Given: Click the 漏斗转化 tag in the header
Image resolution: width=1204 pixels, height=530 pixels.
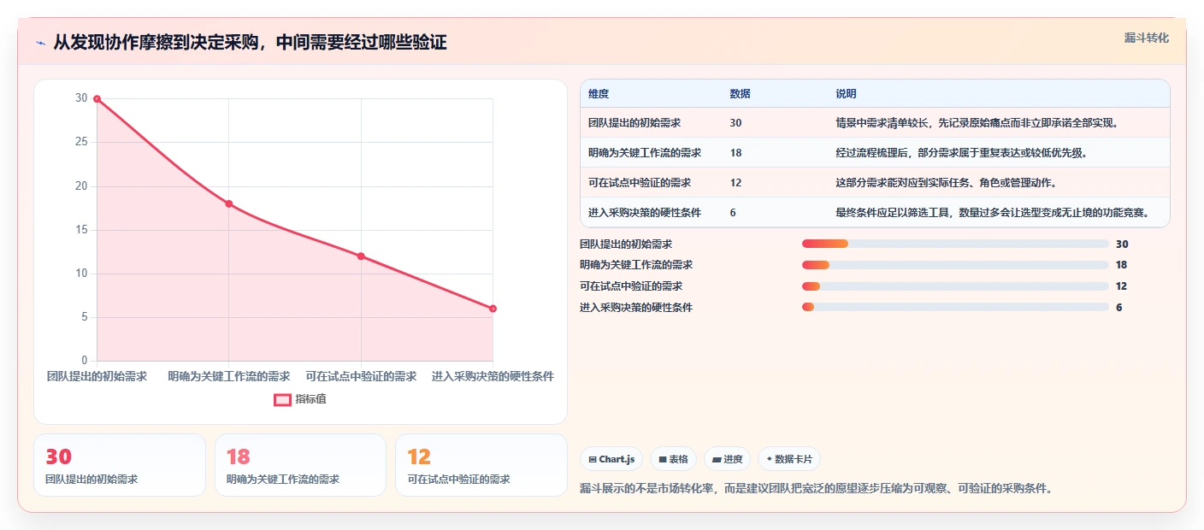Looking at the screenshot, I should pyautogui.click(x=1146, y=38).
